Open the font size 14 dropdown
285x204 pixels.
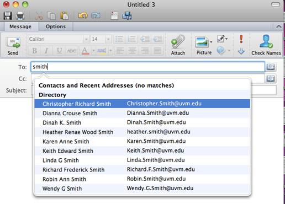pos(108,39)
